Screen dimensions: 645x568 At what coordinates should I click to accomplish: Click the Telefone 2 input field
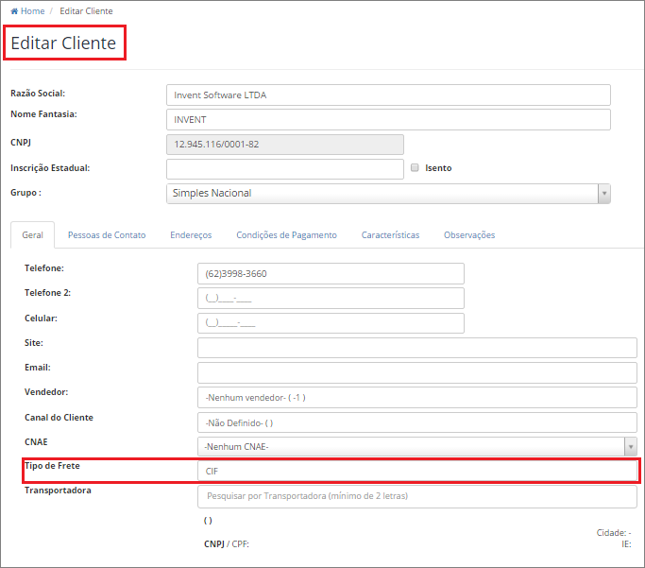tap(331, 299)
